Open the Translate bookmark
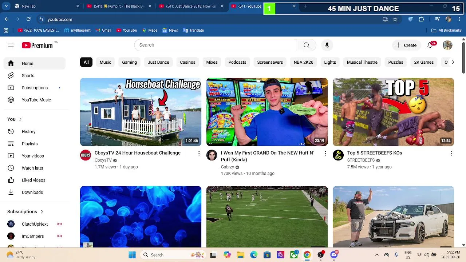This screenshot has width=466, height=262. click(x=193, y=30)
